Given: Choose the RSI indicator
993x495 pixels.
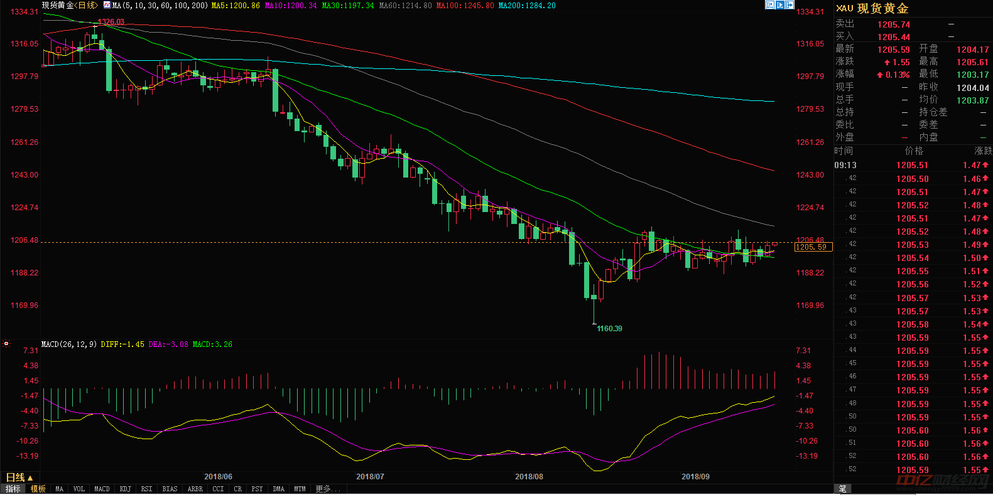Looking at the screenshot, I should tap(146, 489).
